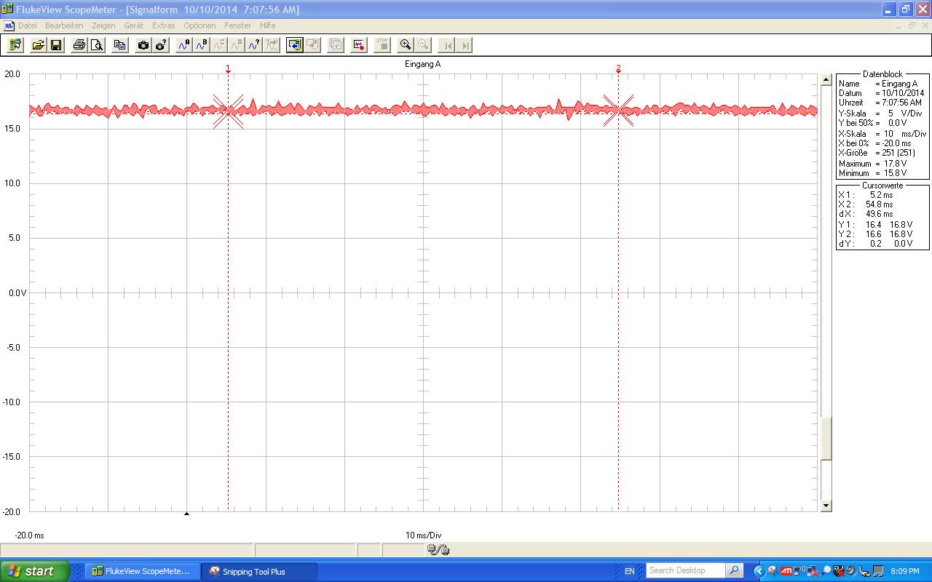932x582 pixels.
Task: Print the waveform using the printer icon
Action: click(79, 45)
